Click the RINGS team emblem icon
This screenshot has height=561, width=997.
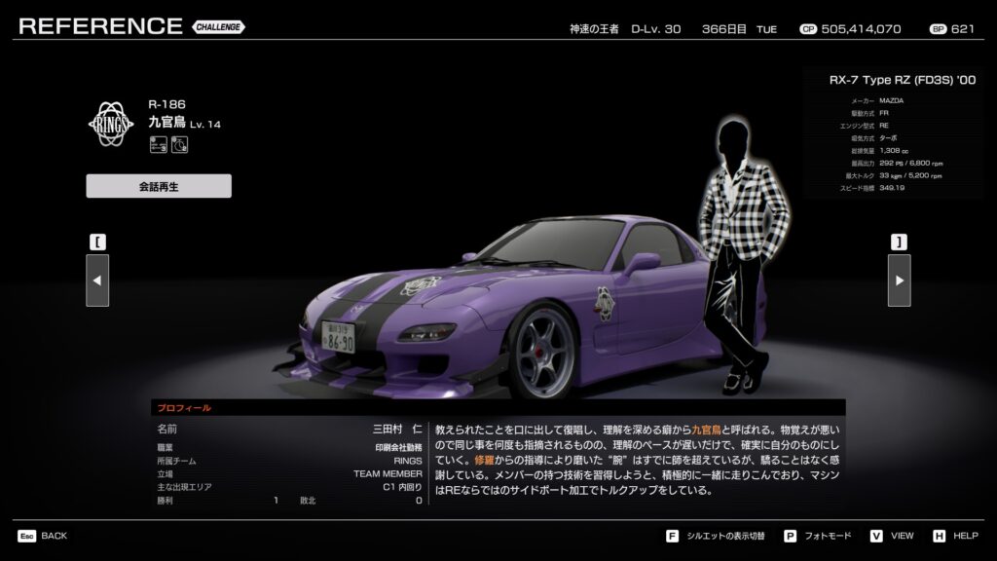tap(111, 123)
